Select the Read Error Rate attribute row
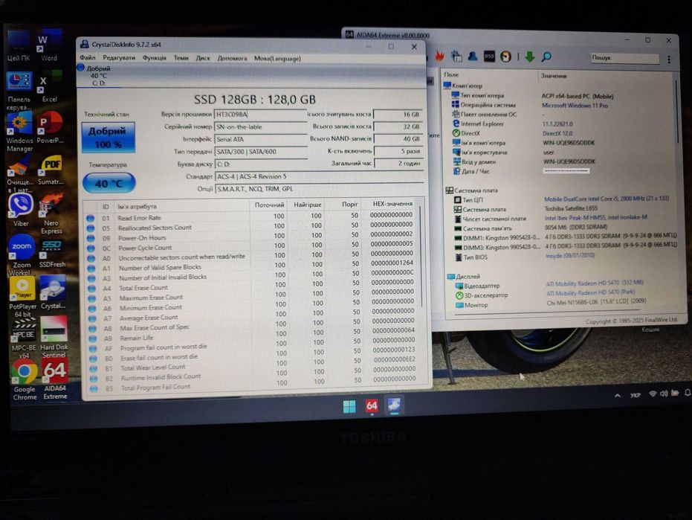The width and height of the screenshot is (692, 520). click(250, 217)
